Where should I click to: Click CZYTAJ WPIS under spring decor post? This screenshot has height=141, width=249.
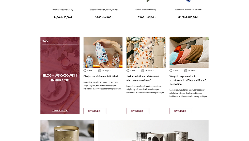138,111
